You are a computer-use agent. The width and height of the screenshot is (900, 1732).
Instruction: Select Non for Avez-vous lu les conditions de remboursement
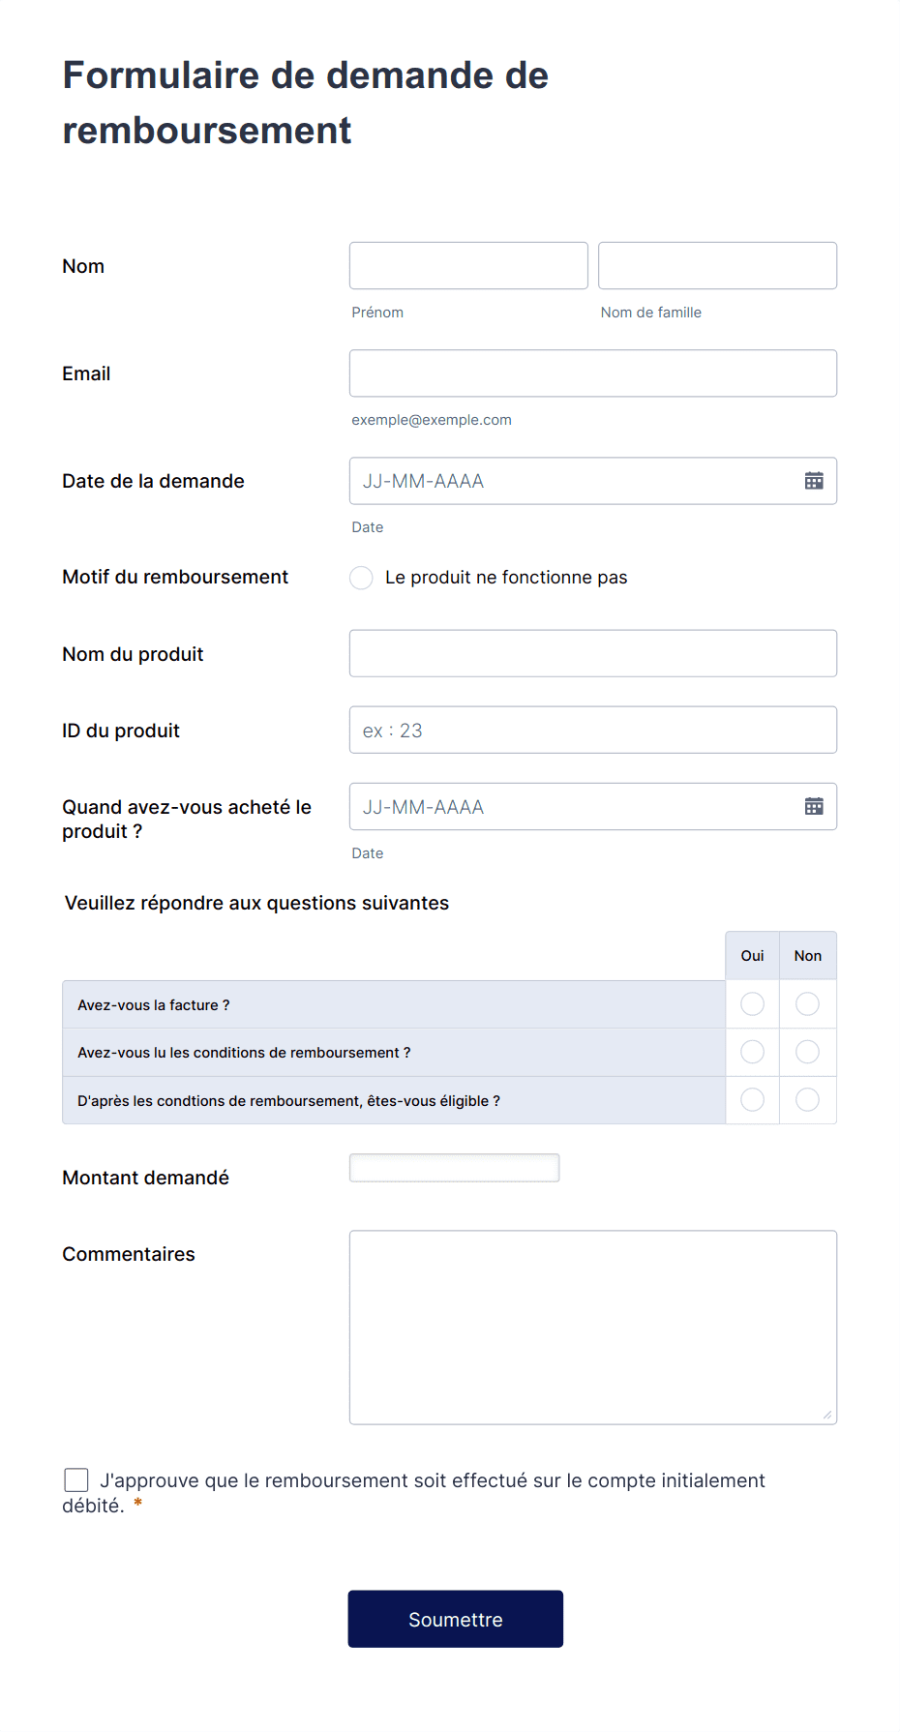point(807,1052)
